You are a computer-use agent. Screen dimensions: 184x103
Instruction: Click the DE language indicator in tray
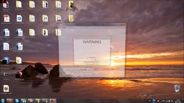[149, 101]
